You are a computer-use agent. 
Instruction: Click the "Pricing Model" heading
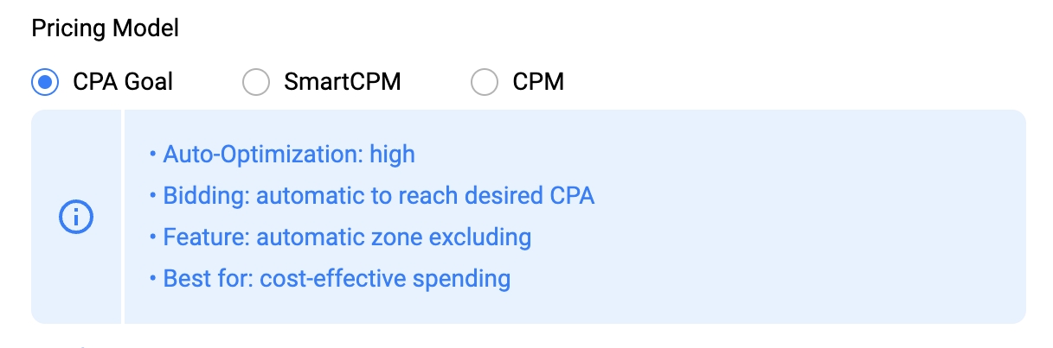tap(105, 28)
